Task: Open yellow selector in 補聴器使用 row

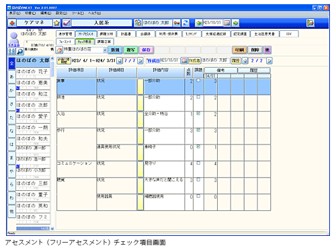Action: point(140,202)
